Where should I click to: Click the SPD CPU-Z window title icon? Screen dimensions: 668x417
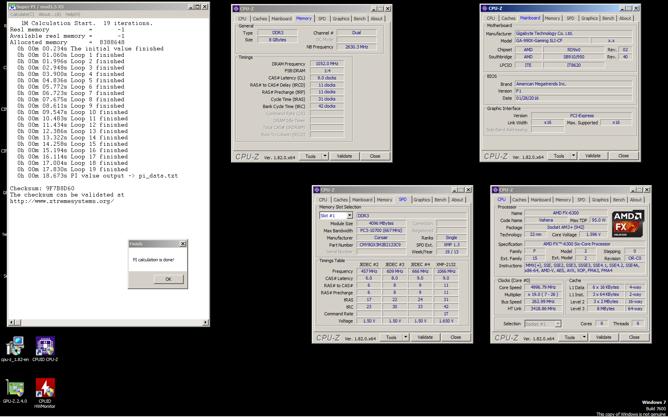[x=317, y=190]
